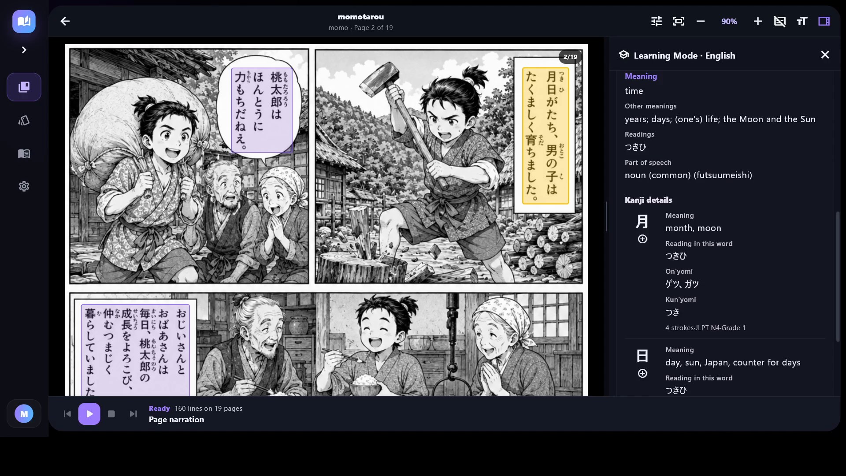The height and width of the screenshot is (476, 846).
Task: Click the Learning Mode panel scrollbar
Action: click(x=838, y=277)
